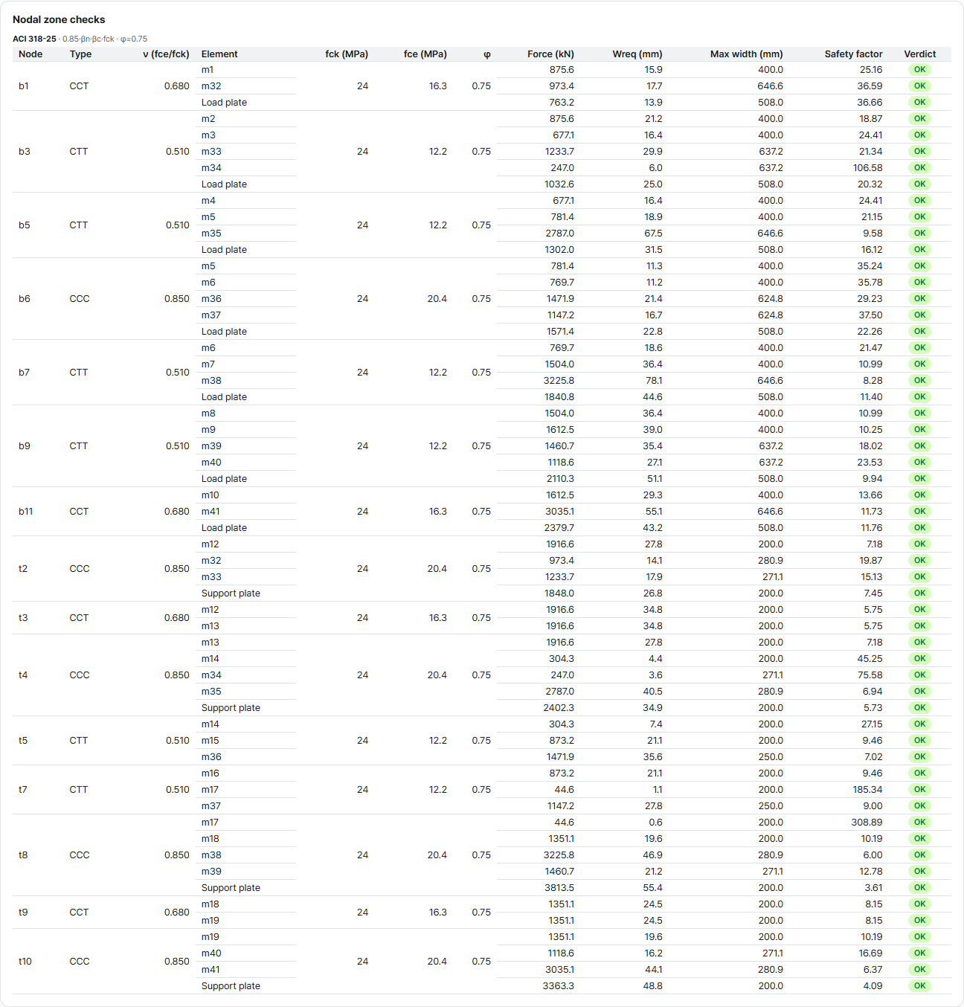Viewport: 964px width, 1007px height.
Task: Click safety factor value '185.34'
Action: click(x=868, y=789)
